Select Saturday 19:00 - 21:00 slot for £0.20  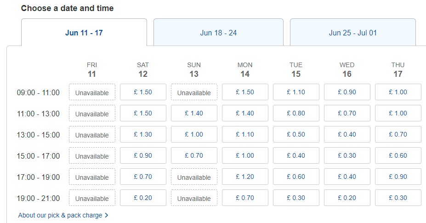pos(143,198)
